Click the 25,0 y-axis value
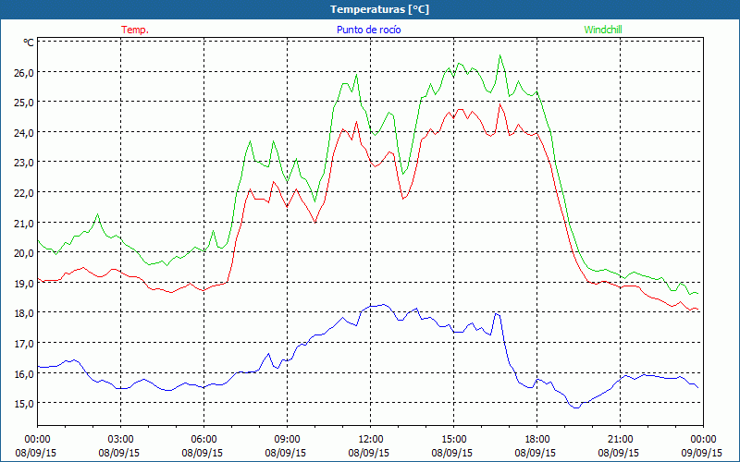 25,103
